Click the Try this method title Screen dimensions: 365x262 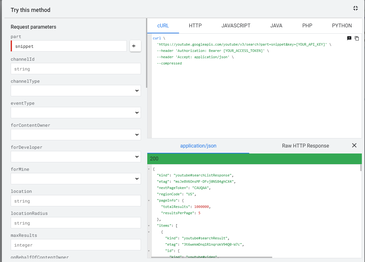coord(31,10)
